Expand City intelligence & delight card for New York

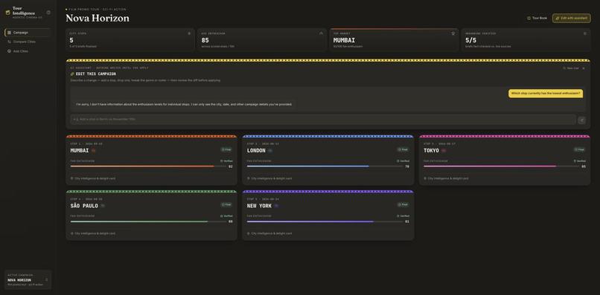(x=269, y=233)
